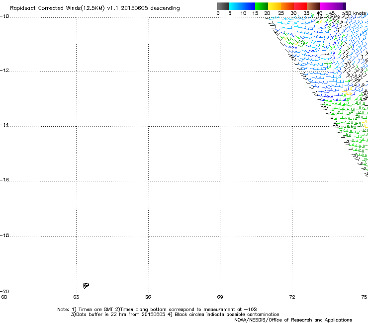The image size is (368, 323).
Task: Click the longitude label 63
Action: click(x=76, y=297)
